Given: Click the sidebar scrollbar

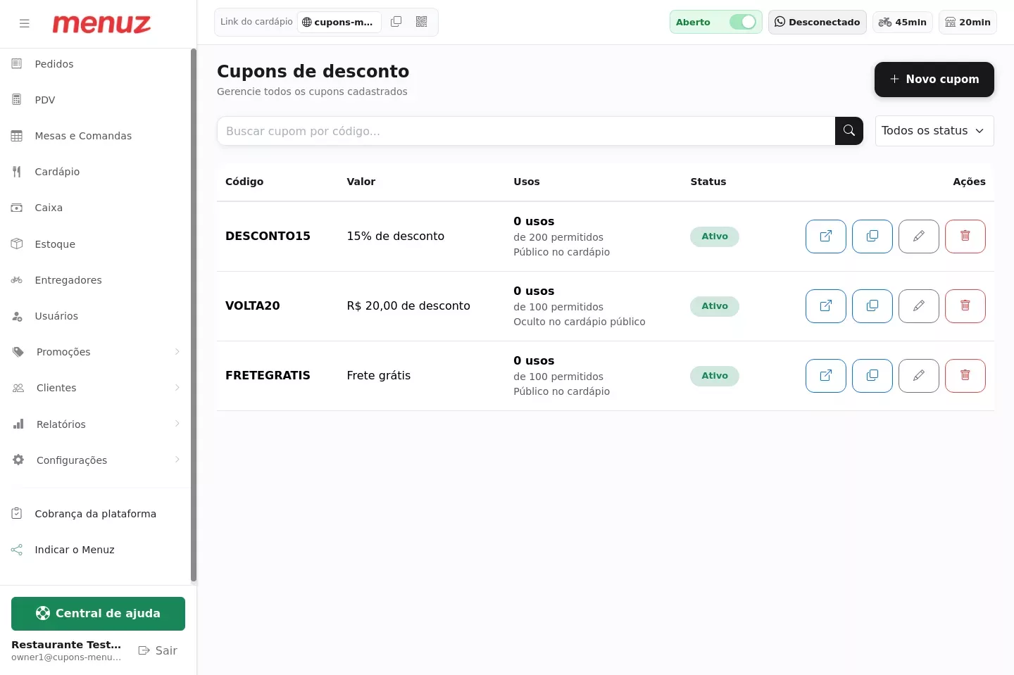Looking at the screenshot, I should tap(194, 315).
